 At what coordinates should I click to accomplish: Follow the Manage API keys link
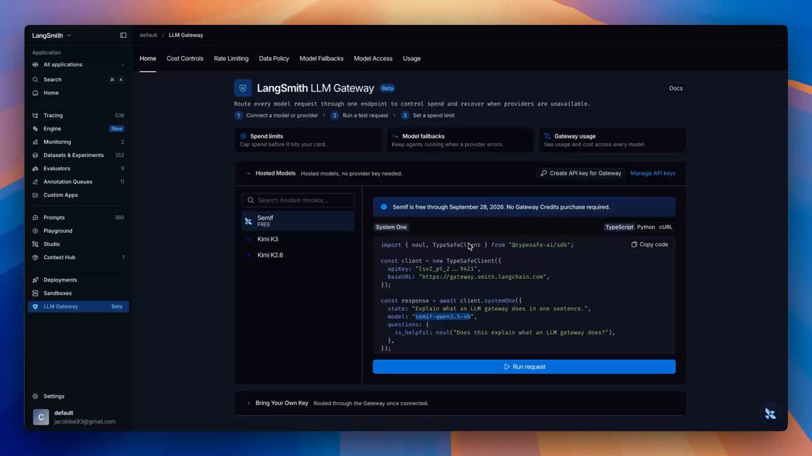pos(653,173)
